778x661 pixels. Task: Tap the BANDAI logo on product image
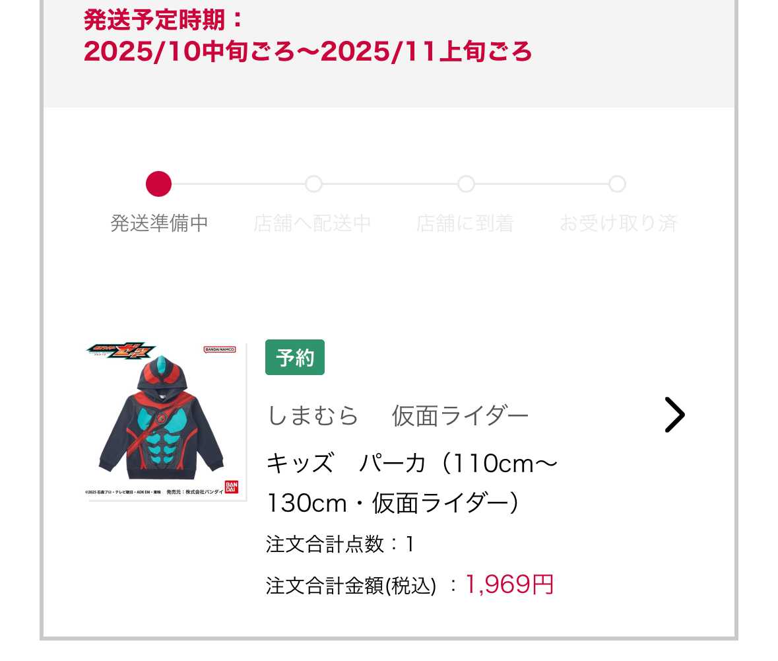click(232, 487)
